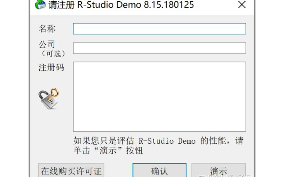Click the padlock and key icon
This screenshot has width=282, height=177.
(x=49, y=98)
